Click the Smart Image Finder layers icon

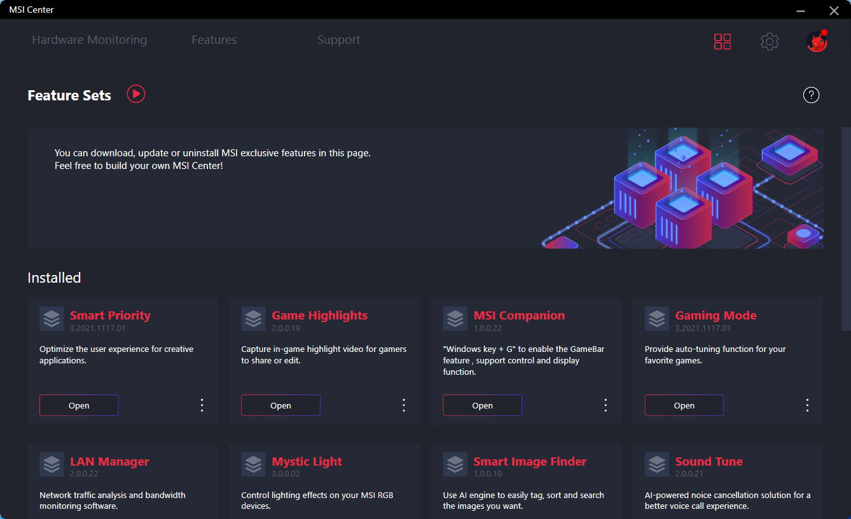click(455, 464)
